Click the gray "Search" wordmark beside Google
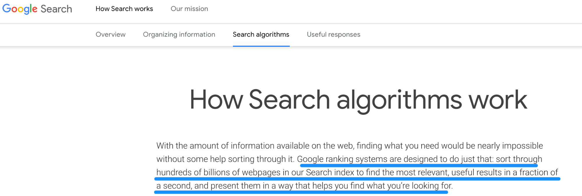The width and height of the screenshot is (582, 196). [x=56, y=9]
